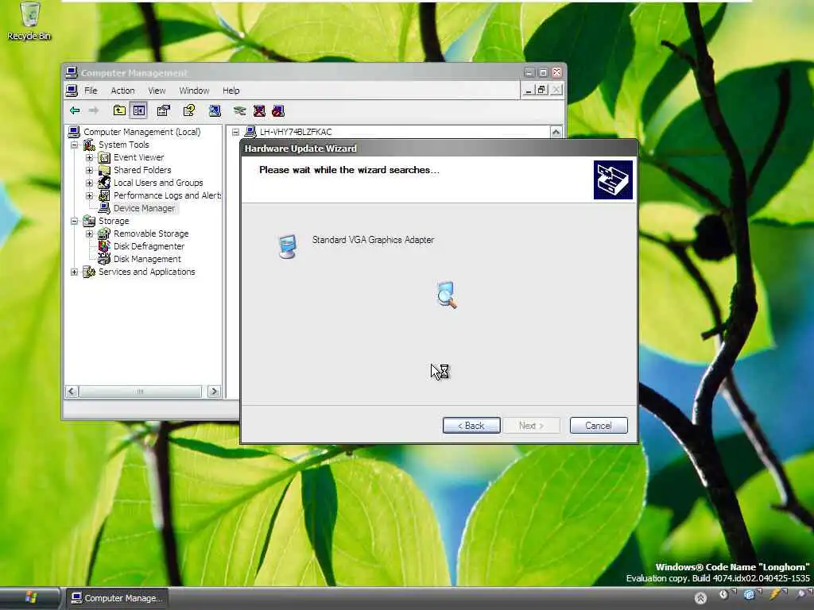Click the Back arrow in the toolbar
This screenshot has height=610, width=814.
coord(75,110)
